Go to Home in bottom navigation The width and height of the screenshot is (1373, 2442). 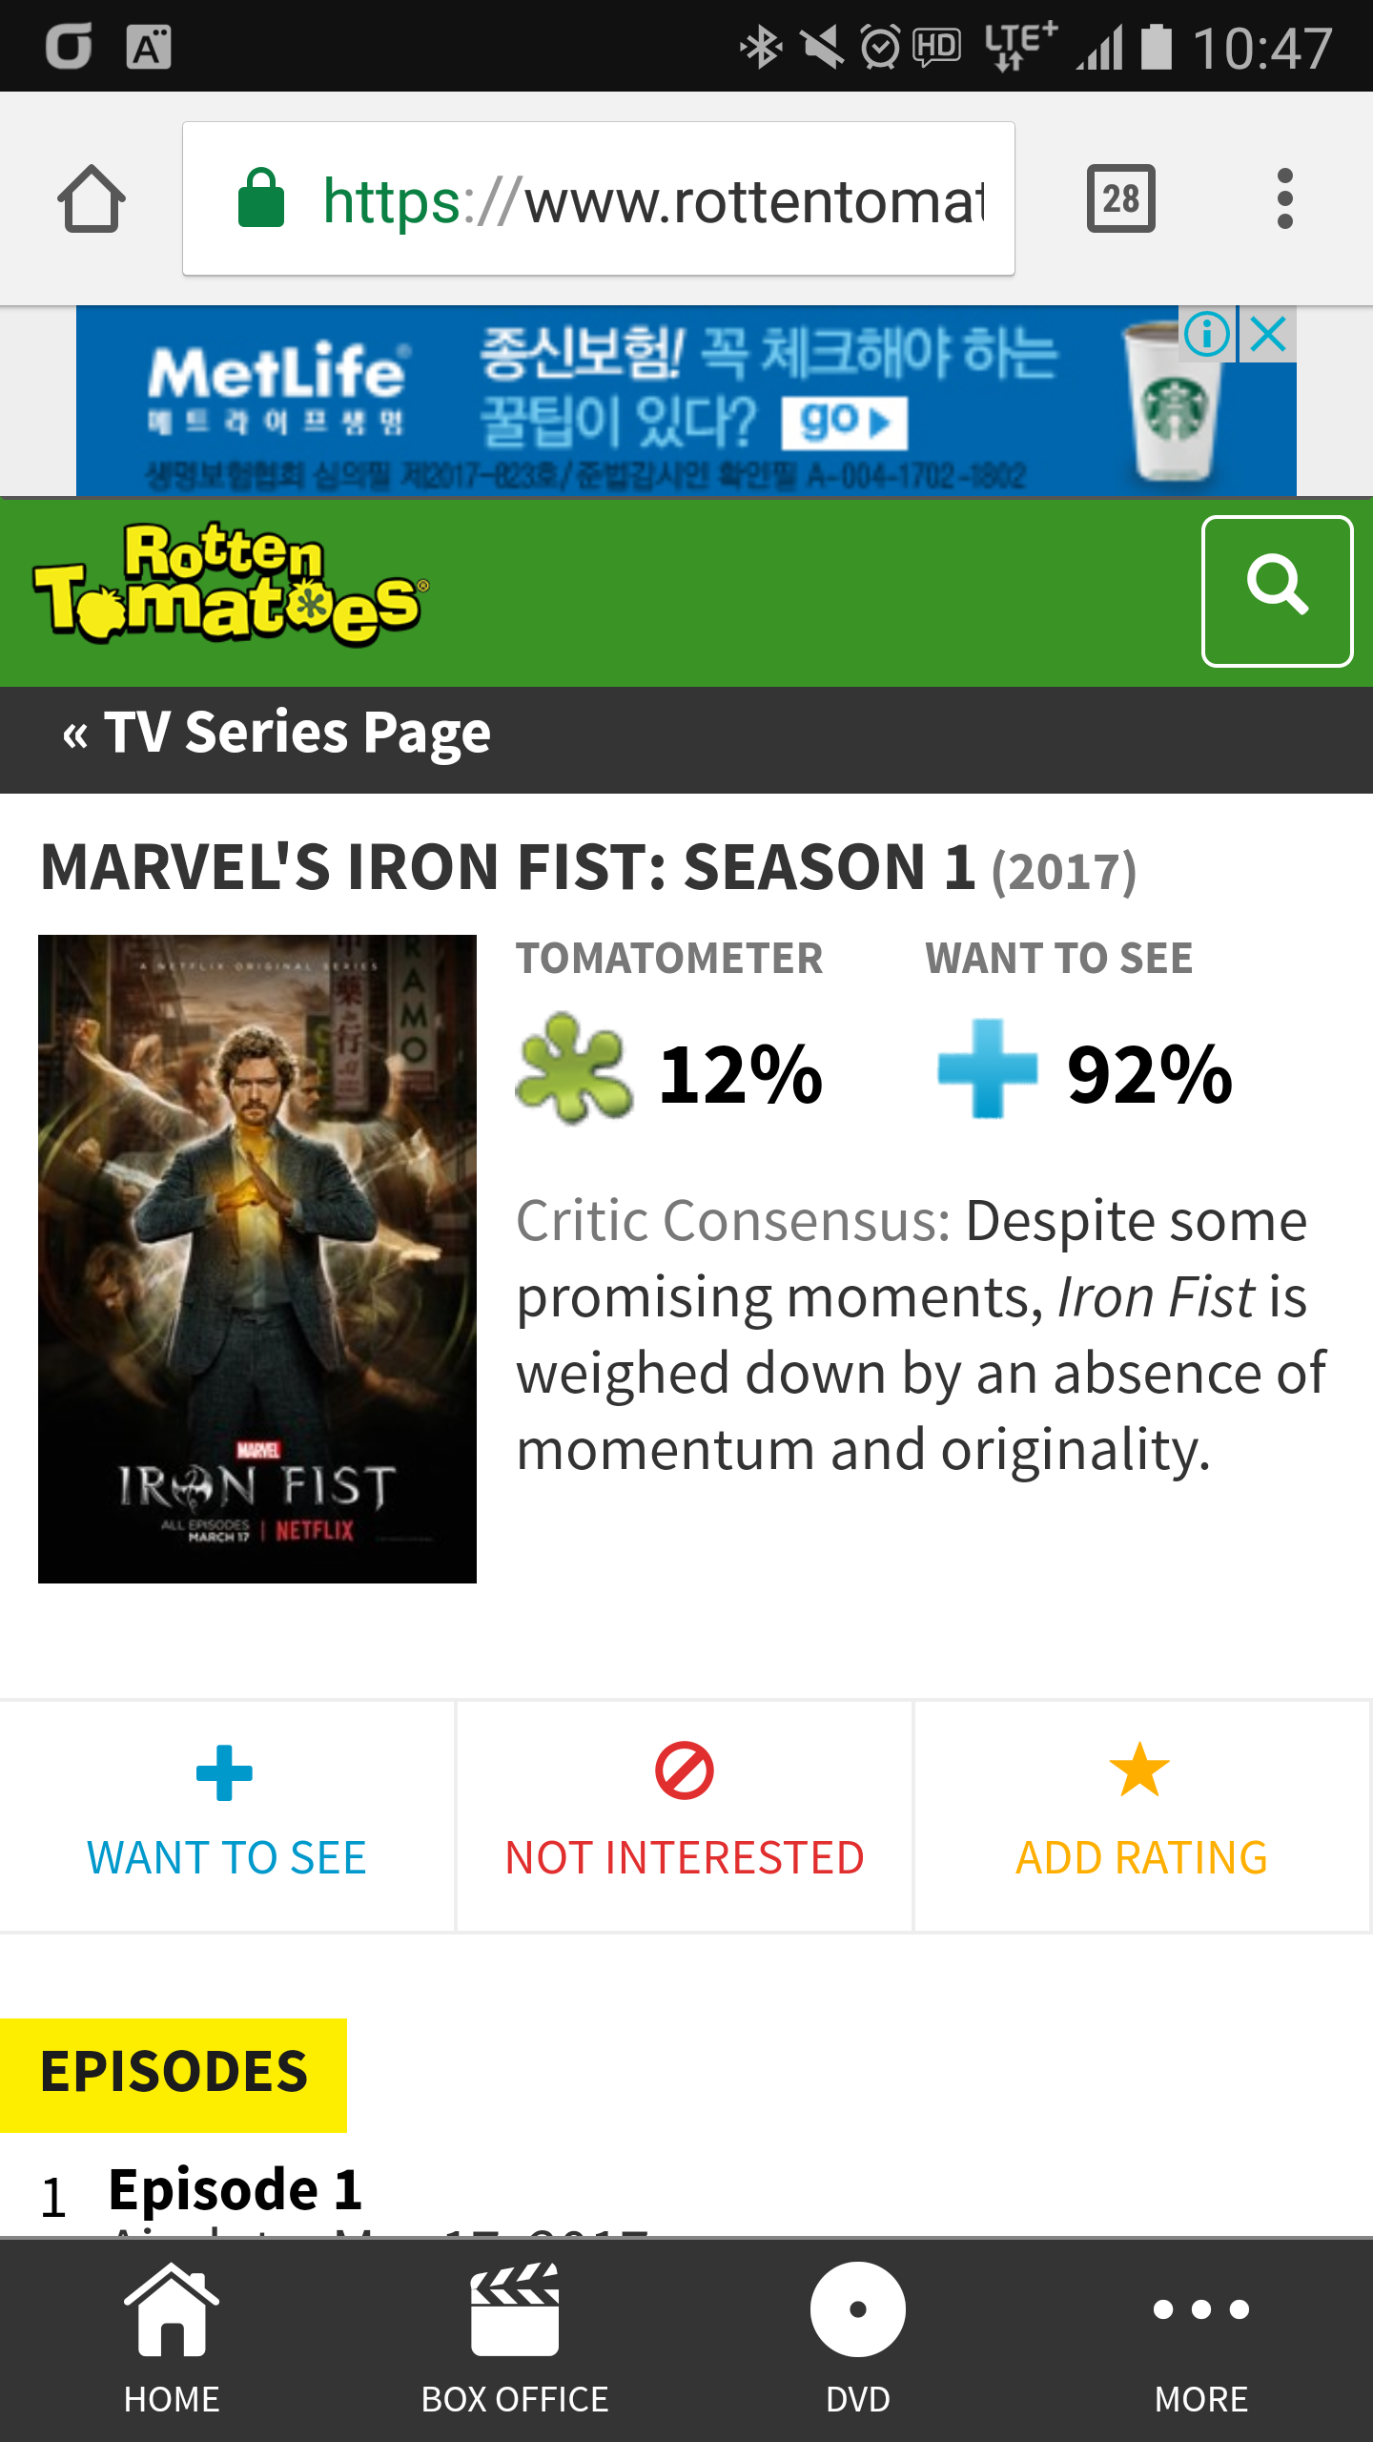pos(172,2337)
